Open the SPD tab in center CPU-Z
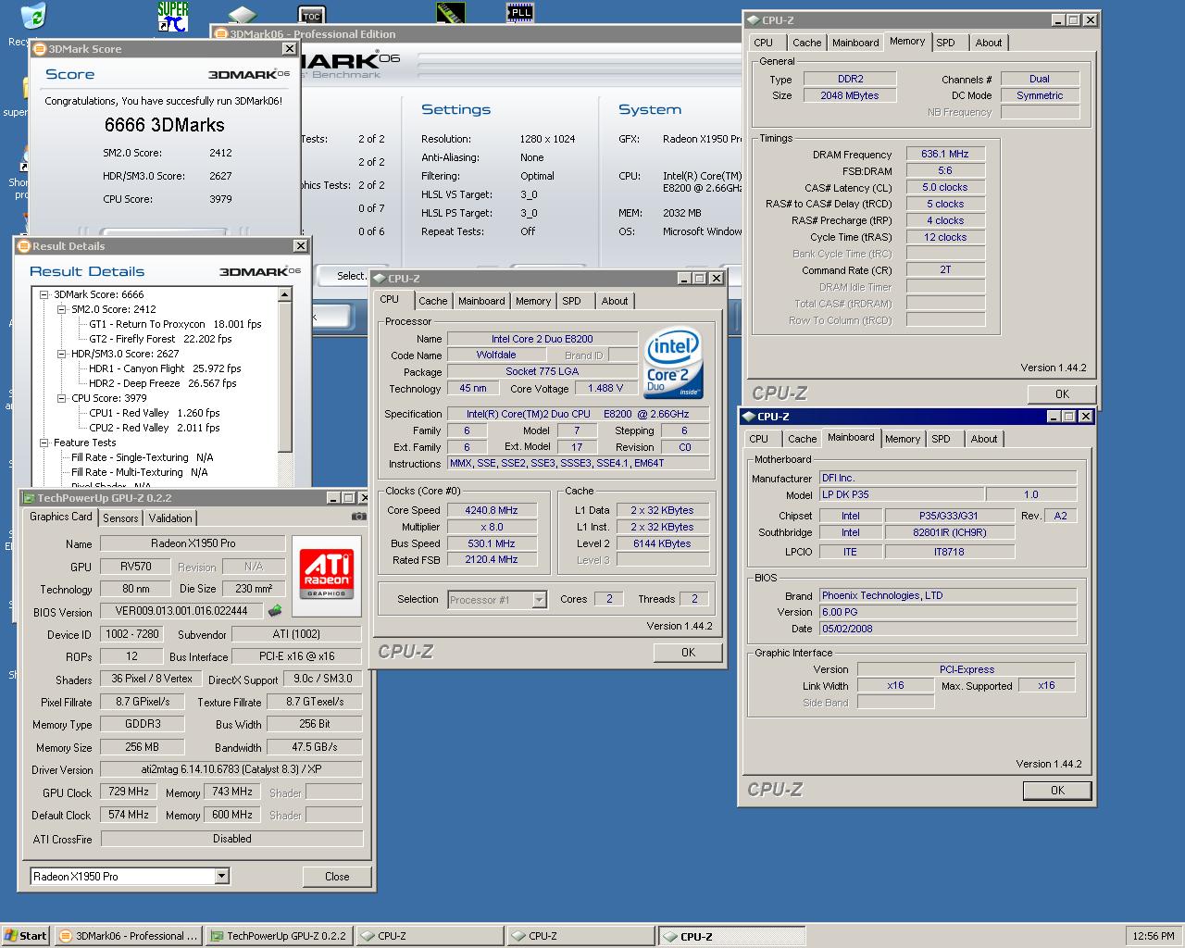The height and width of the screenshot is (948, 1185). point(572,301)
